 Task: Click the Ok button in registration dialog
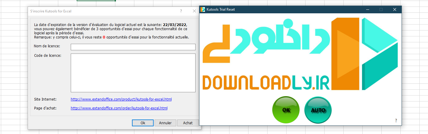pos(143,123)
